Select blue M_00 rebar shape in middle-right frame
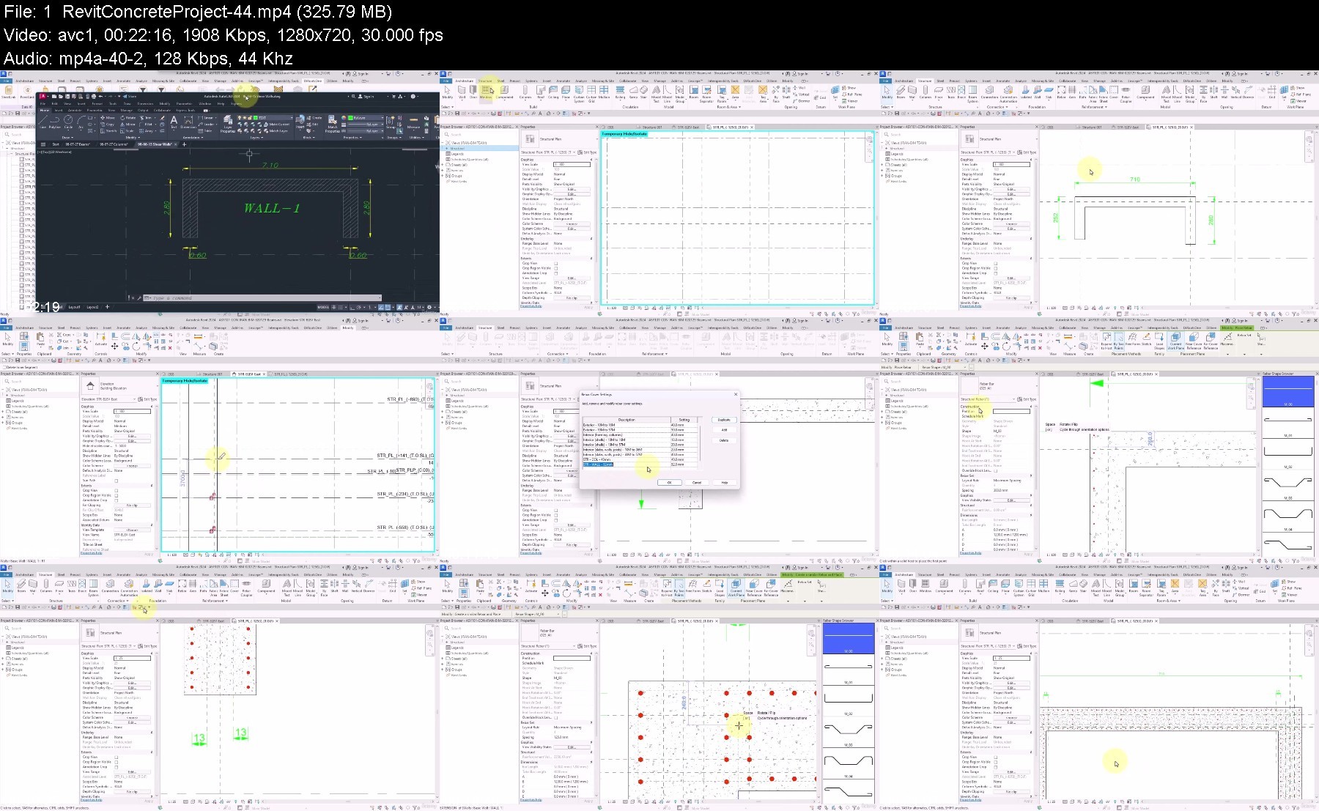 [x=1288, y=392]
